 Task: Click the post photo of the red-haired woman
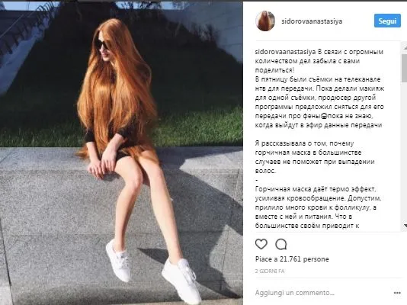pos(121,153)
